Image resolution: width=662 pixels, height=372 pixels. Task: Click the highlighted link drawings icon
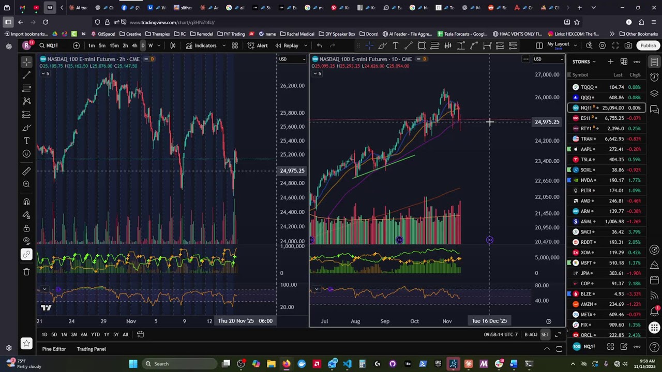tap(26, 254)
